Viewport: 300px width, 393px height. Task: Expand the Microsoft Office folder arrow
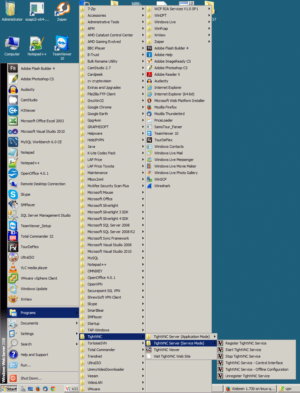coord(143,199)
